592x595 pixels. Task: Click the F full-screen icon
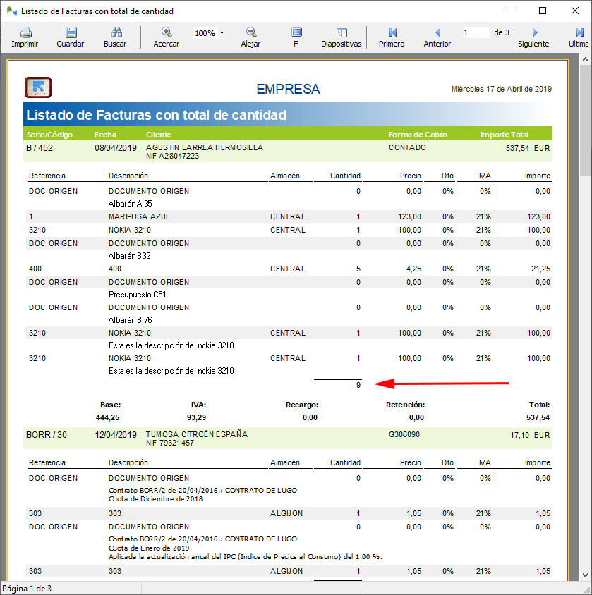coord(296,33)
